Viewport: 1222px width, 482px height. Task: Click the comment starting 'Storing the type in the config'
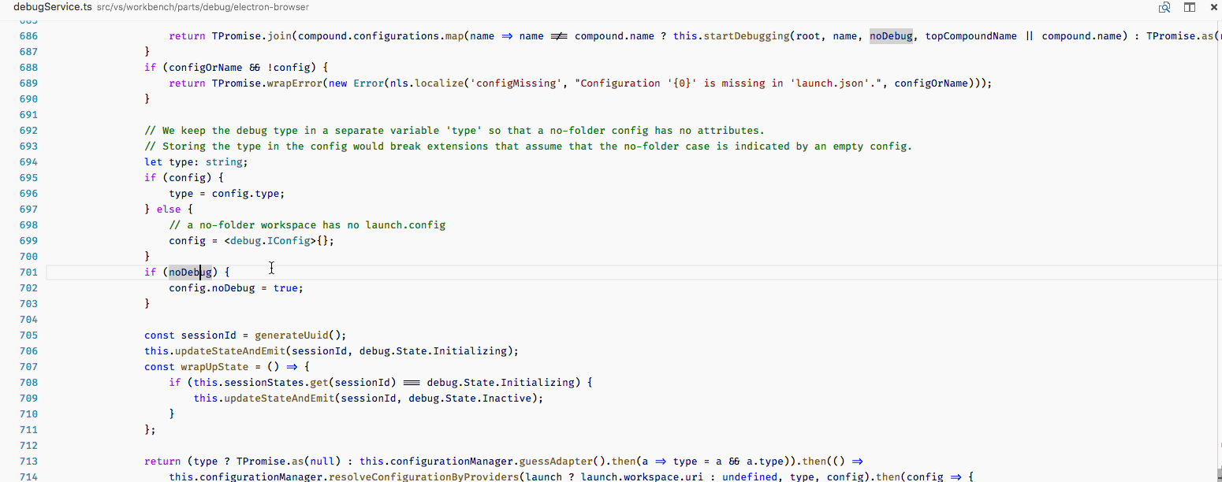click(527, 146)
